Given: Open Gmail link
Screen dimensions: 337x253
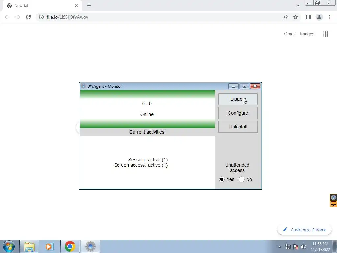Looking at the screenshot, I should pyautogui.click(x=290, y=34).
